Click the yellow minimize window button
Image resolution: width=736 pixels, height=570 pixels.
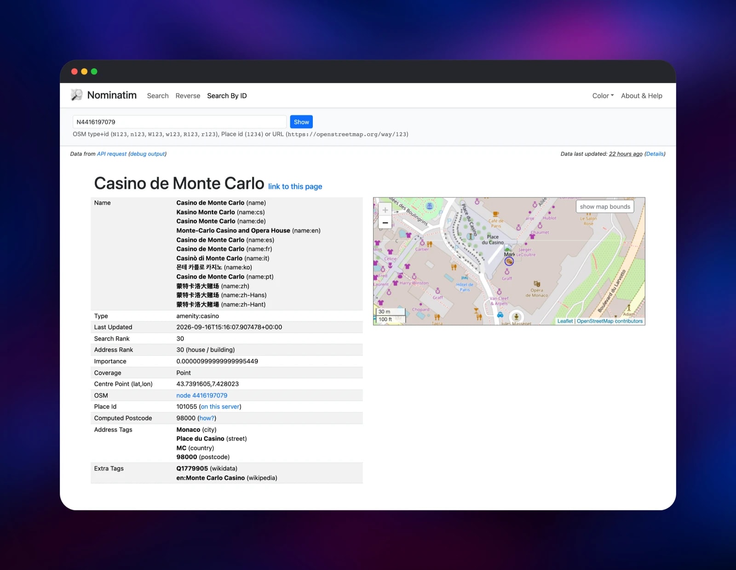coord(84,71)
